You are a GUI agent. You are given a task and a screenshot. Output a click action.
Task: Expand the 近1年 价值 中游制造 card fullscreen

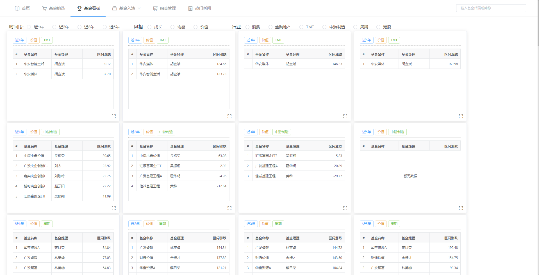pos(114,208)
